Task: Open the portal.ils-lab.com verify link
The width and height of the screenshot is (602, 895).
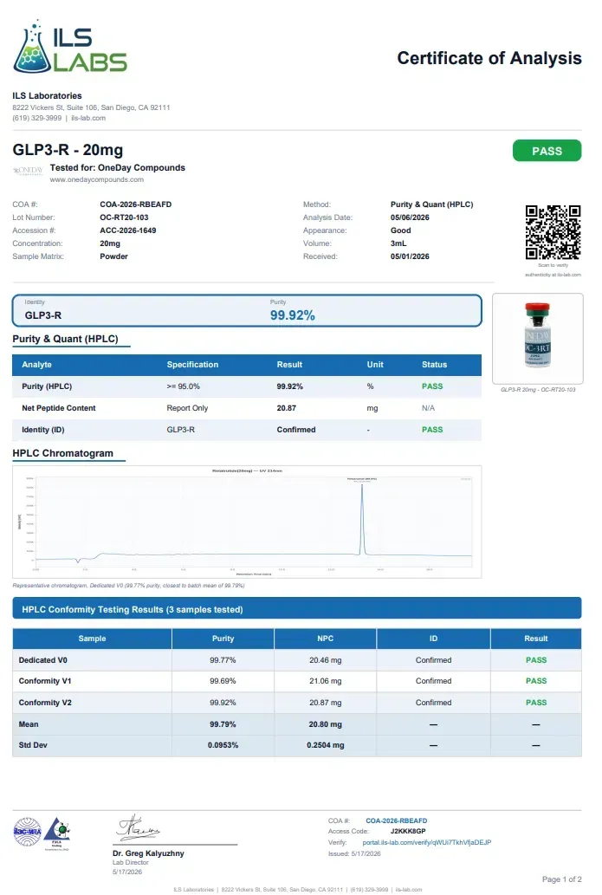Action: click(x=426, y=842)
